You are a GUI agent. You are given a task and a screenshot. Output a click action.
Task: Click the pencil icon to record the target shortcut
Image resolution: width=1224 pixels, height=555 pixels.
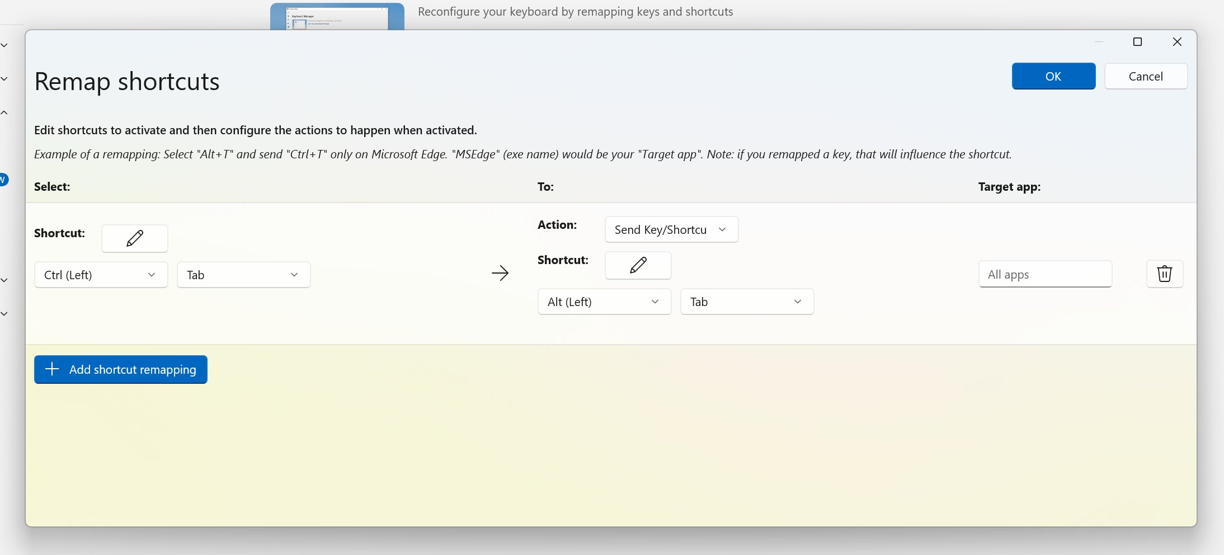pyautogui.click(x=637, y=265)
